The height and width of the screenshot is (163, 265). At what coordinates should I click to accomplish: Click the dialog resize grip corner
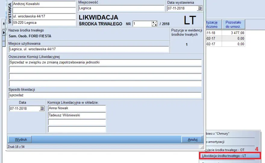coord(202,147)
